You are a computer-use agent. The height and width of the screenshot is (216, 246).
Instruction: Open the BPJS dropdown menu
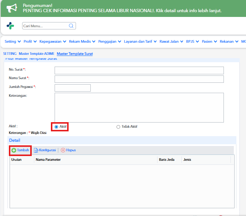click(193, 42)
